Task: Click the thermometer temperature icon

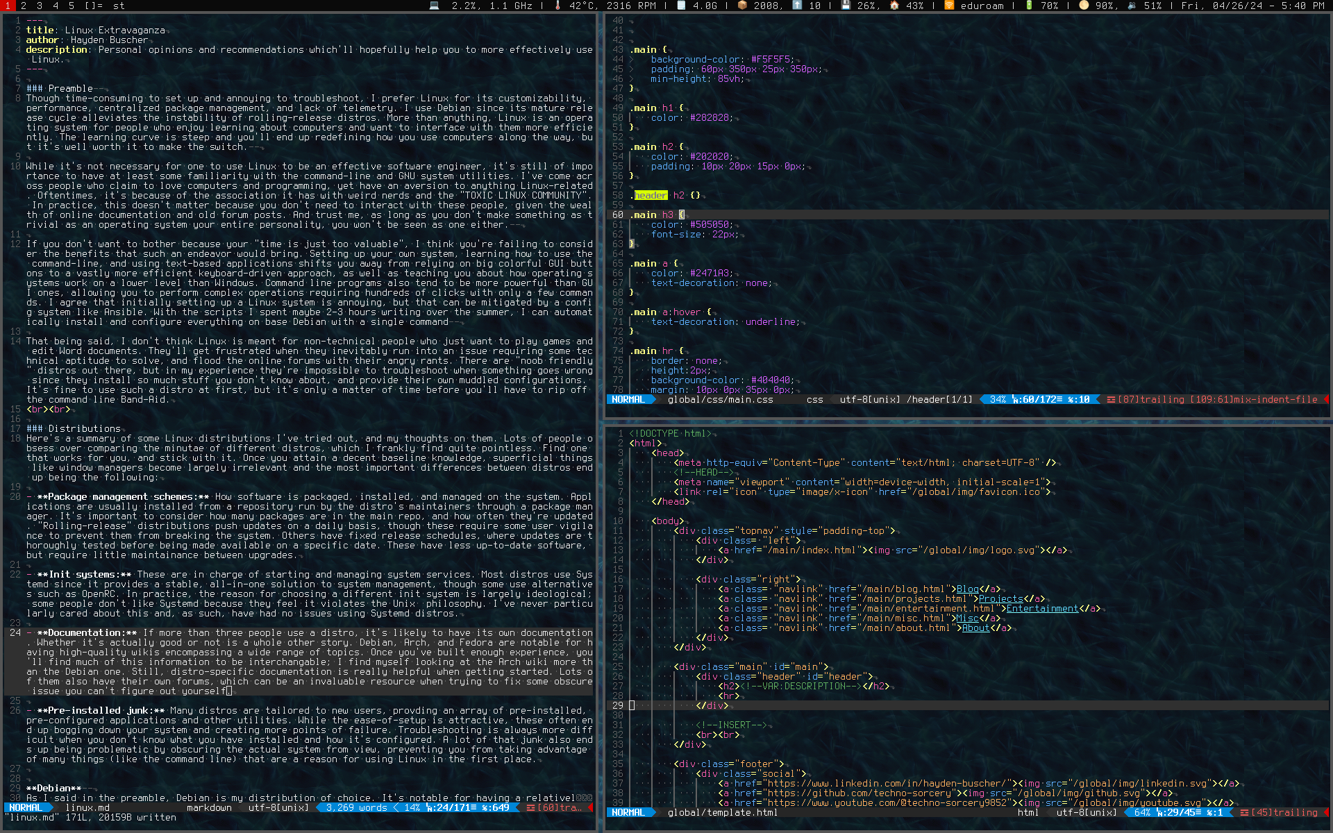Action: pyautogui.click(x=557, y=5)
